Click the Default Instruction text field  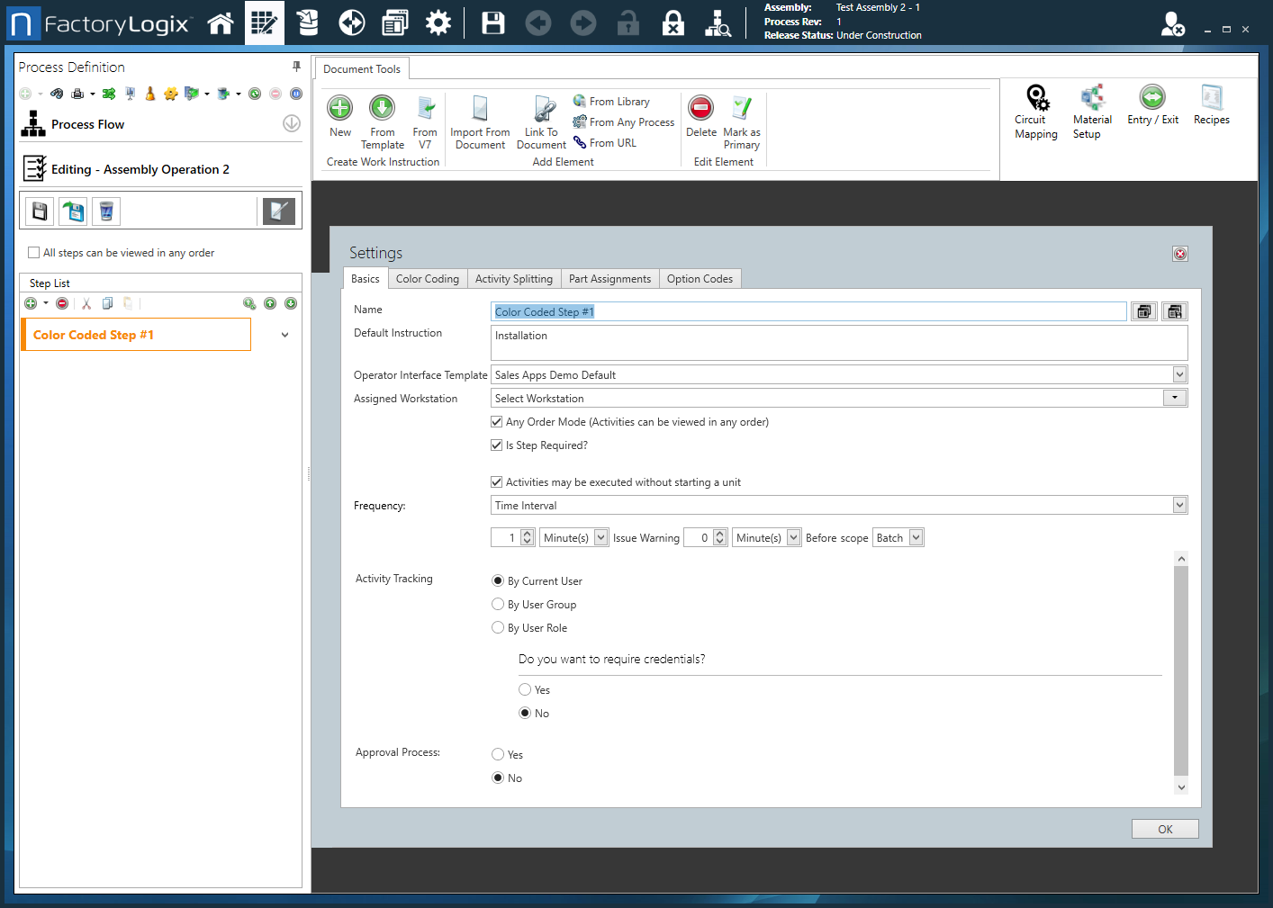coord(838,343)
